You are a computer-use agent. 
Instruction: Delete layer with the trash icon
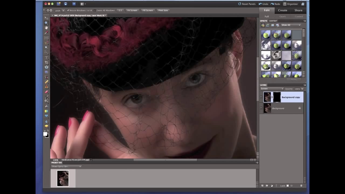(x=301, y=186)
